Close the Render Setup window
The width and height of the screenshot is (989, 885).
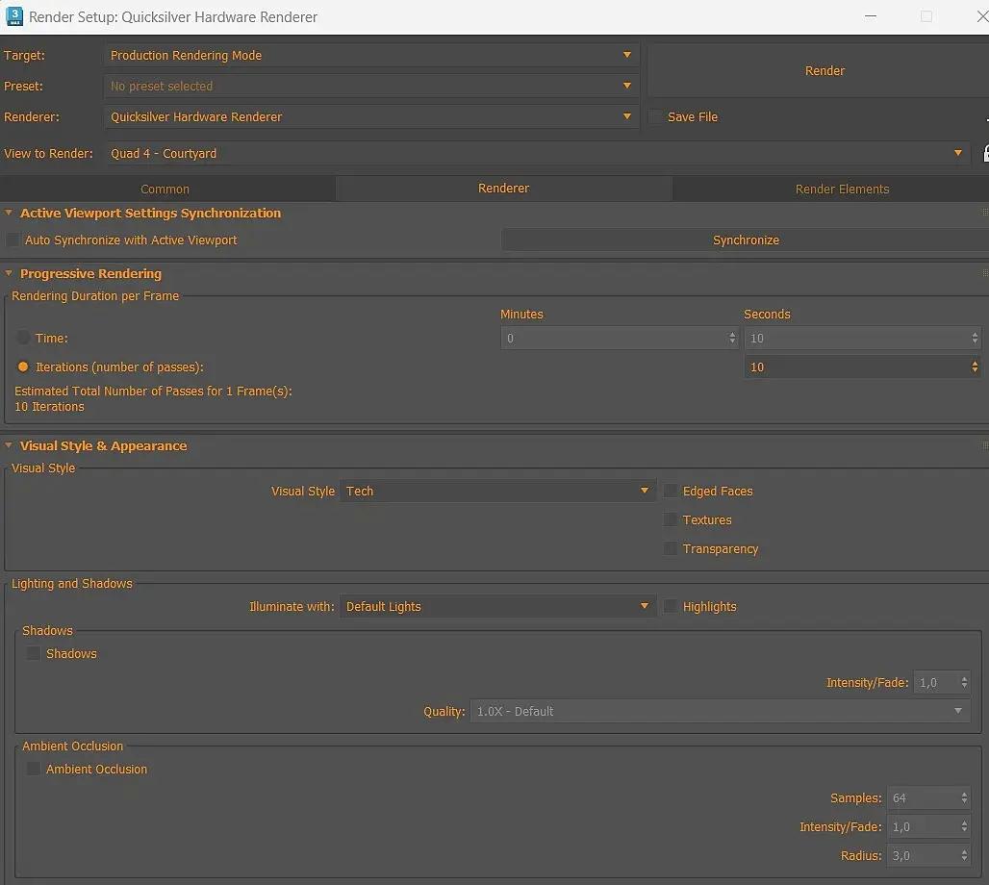982,16
